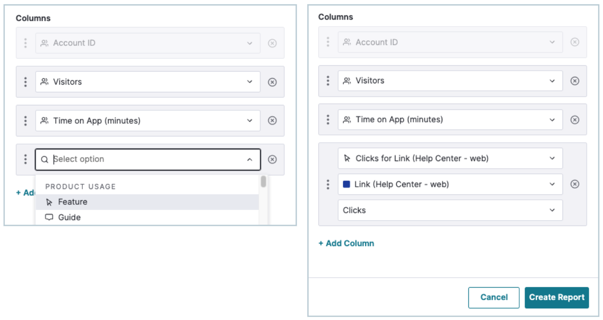Remove the Link (Help Center - web) column
603x320 pixels.
tap(575, 184)
